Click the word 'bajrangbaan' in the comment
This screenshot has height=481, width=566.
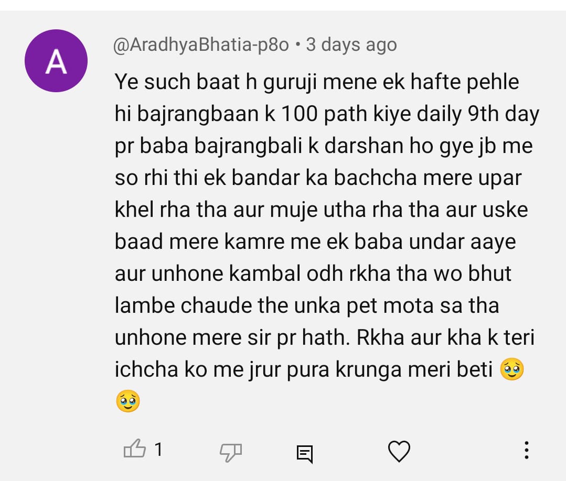(x=198, y=115)
